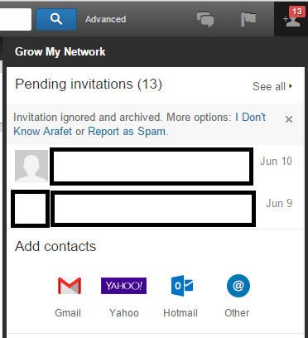The image size is (308, 338).
Task: Click the Report as Spam link
Action: (127, 131)
